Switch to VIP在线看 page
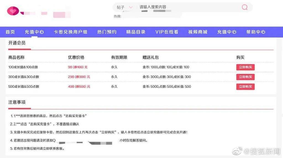 point(167,32)
